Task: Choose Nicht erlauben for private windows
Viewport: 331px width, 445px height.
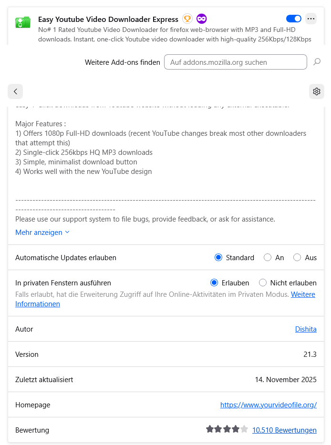Action: pos(263,283)
